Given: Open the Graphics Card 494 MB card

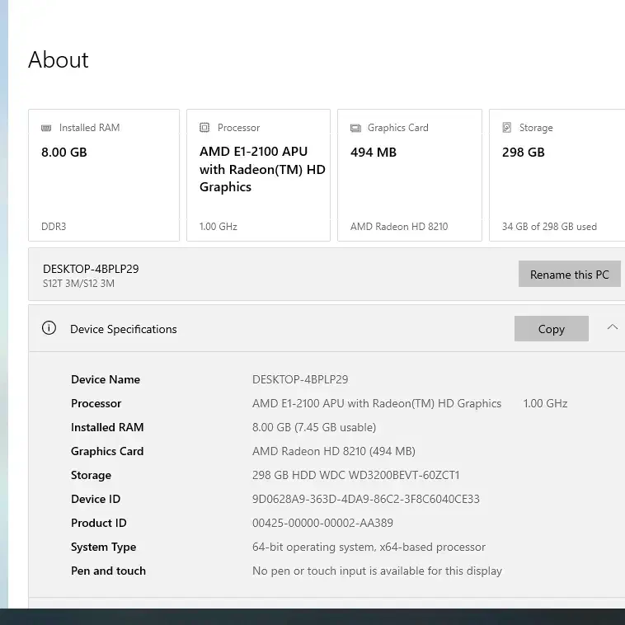Looking at the screenshot, I should point(409,175).
